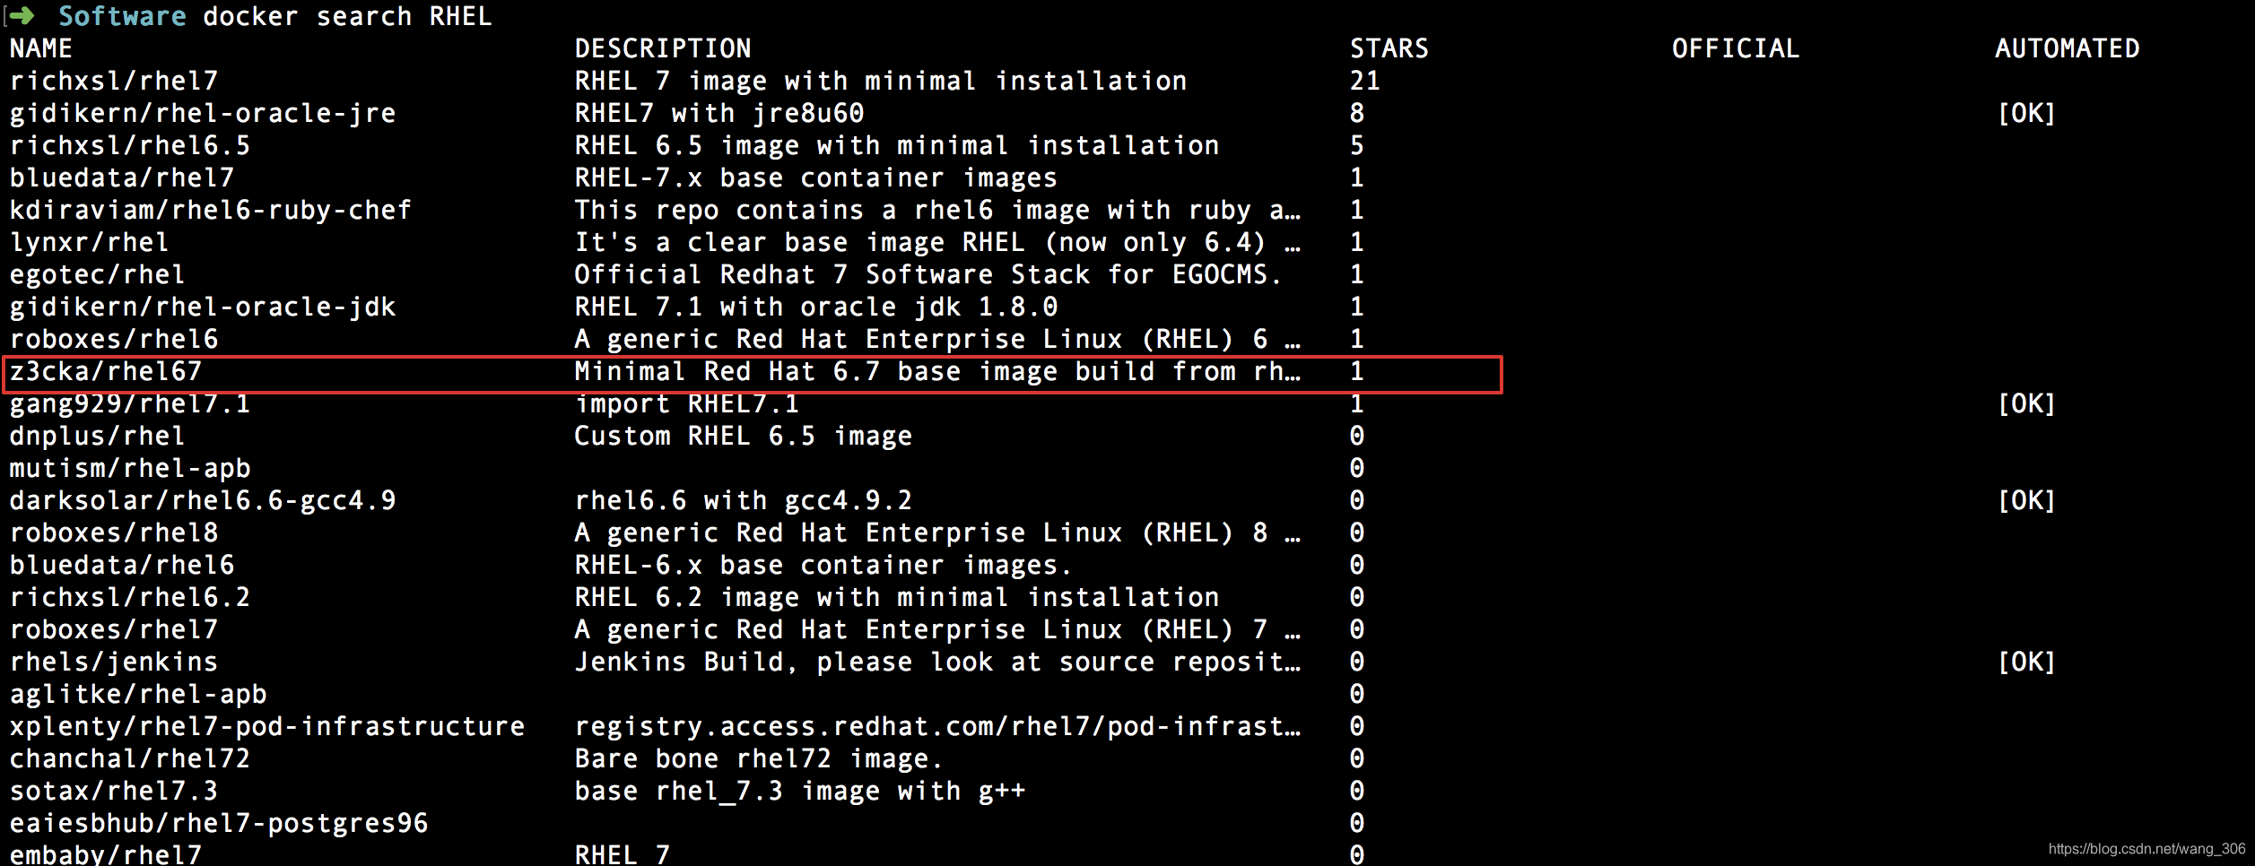The width and height of the screenshot is (2255, 866).
Task: Click the DESCRIPTION column header
Action: [x=663, y=48]
